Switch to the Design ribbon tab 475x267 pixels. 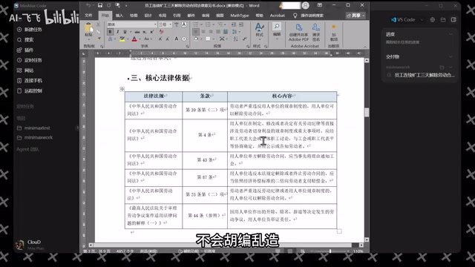[x=148, y=16]
